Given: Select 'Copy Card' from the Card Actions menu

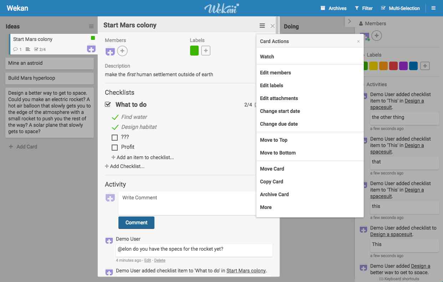Looking at the screenshot, I should [271, 182].
